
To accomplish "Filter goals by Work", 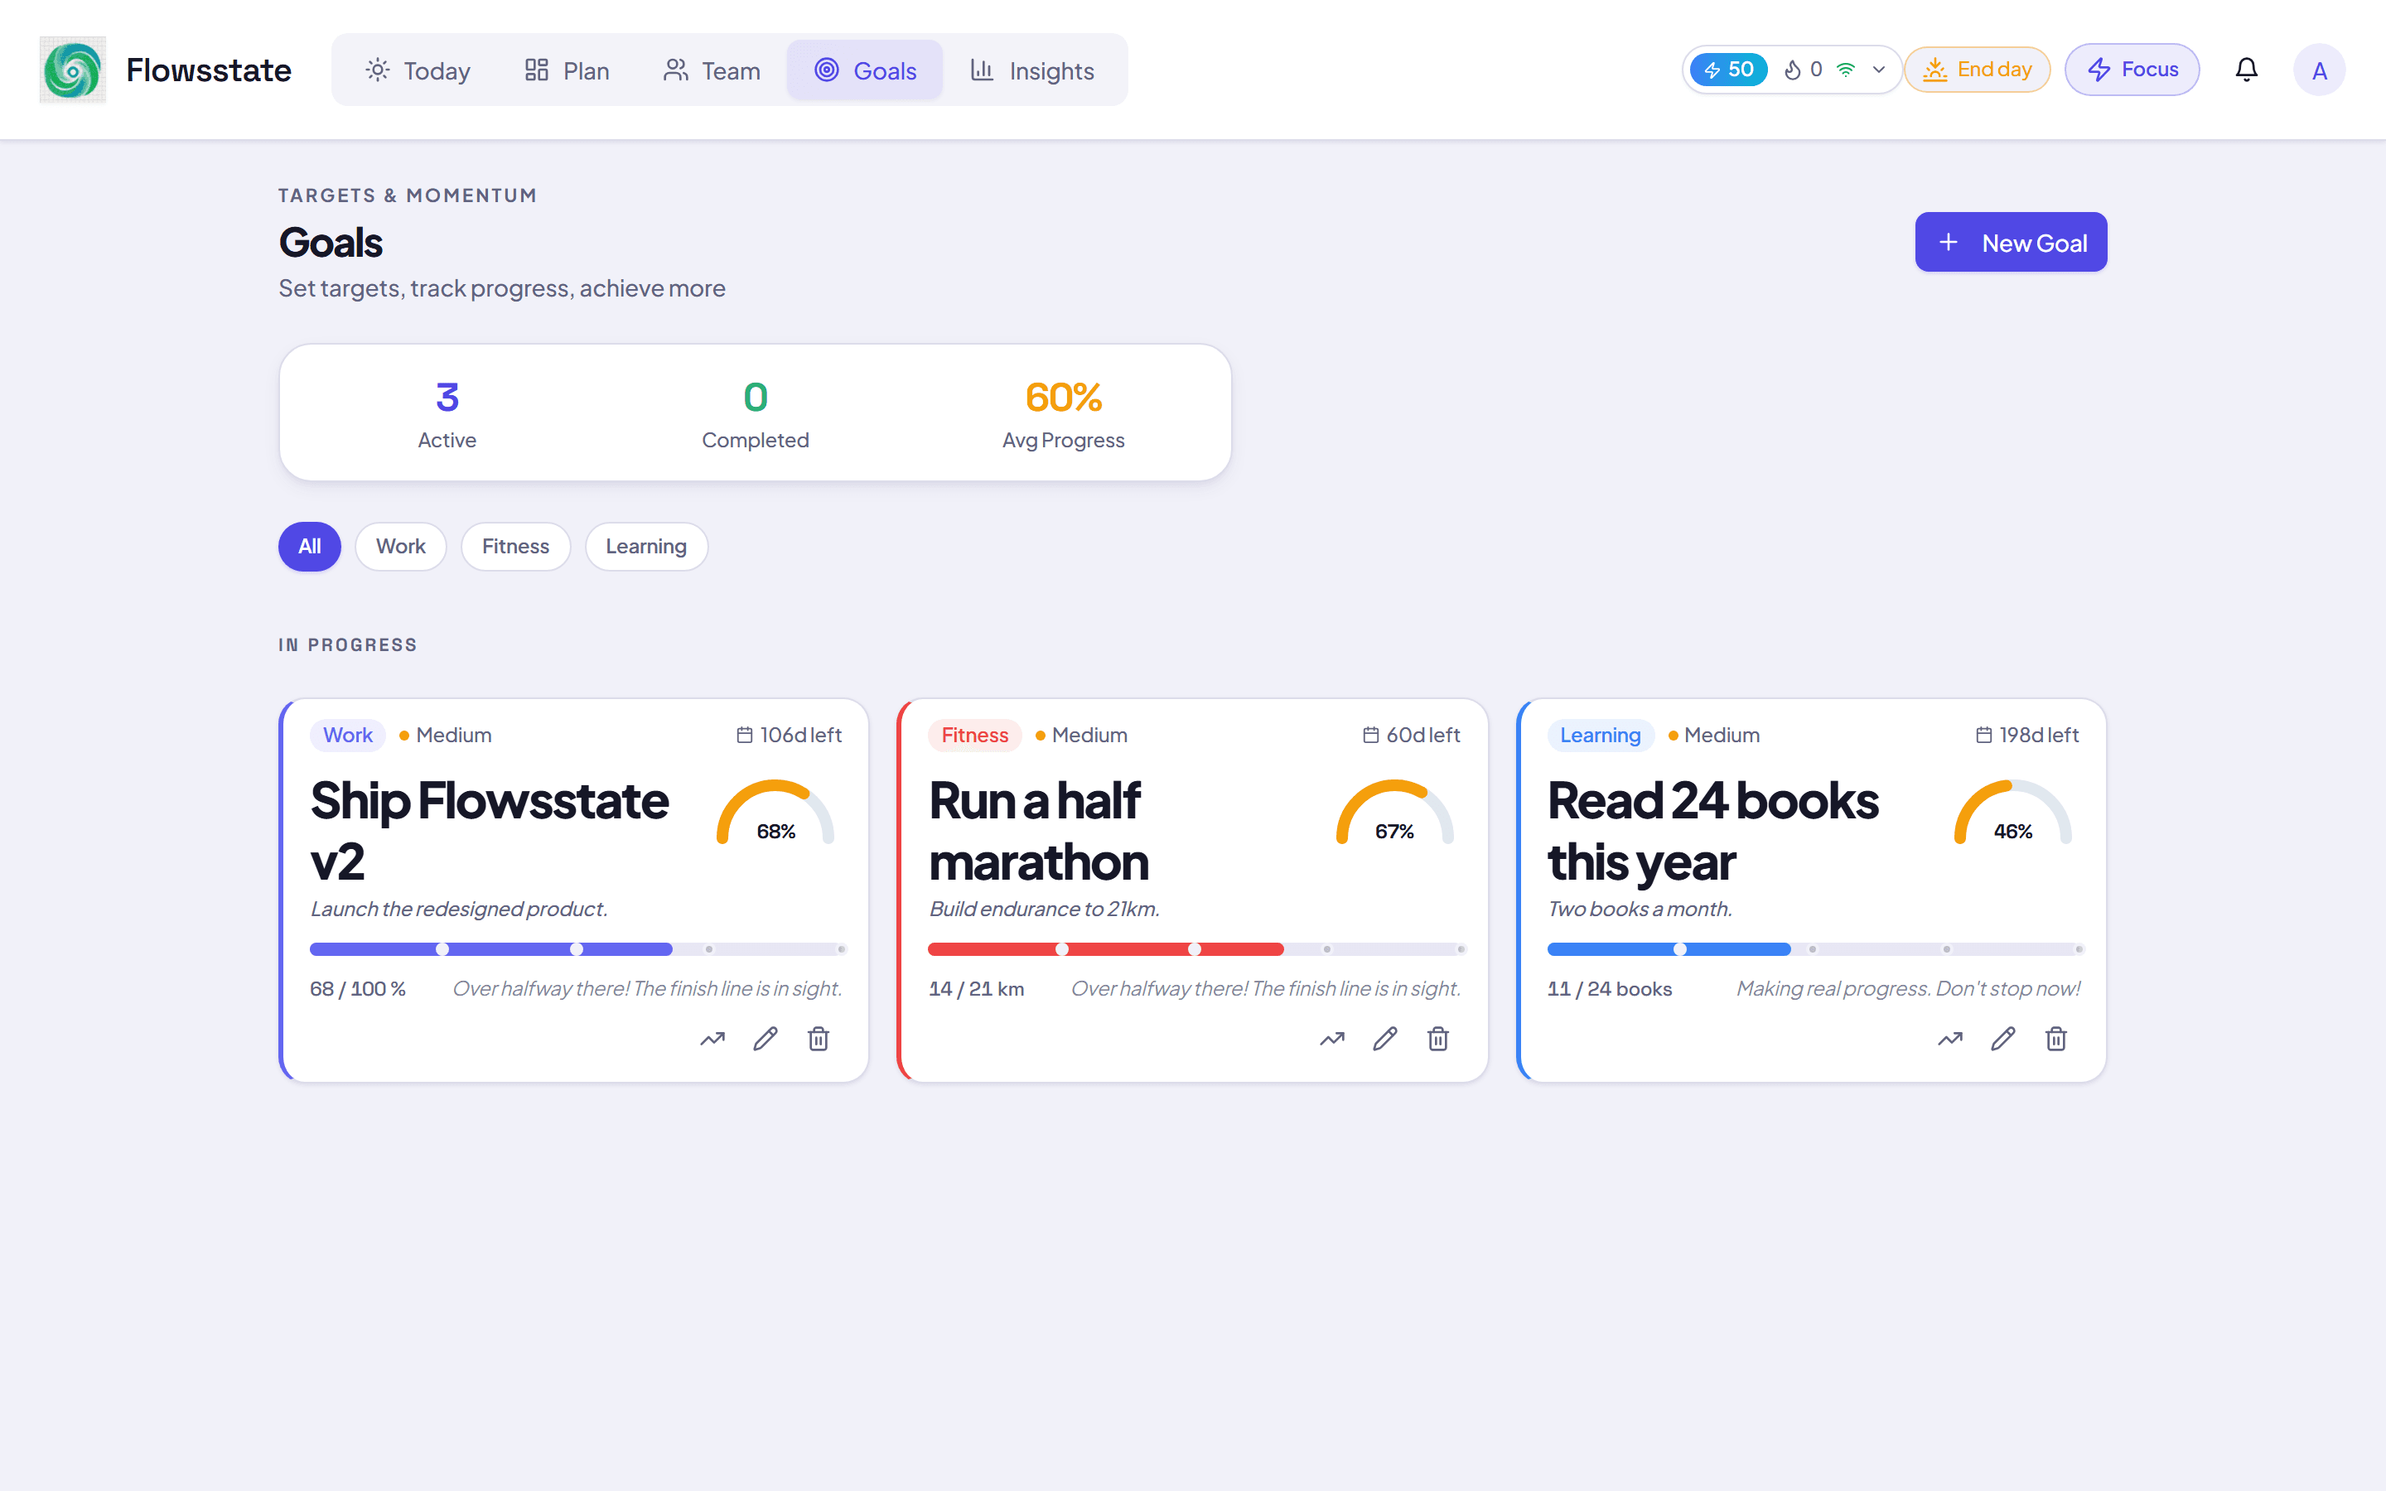I will click(400, 547).
